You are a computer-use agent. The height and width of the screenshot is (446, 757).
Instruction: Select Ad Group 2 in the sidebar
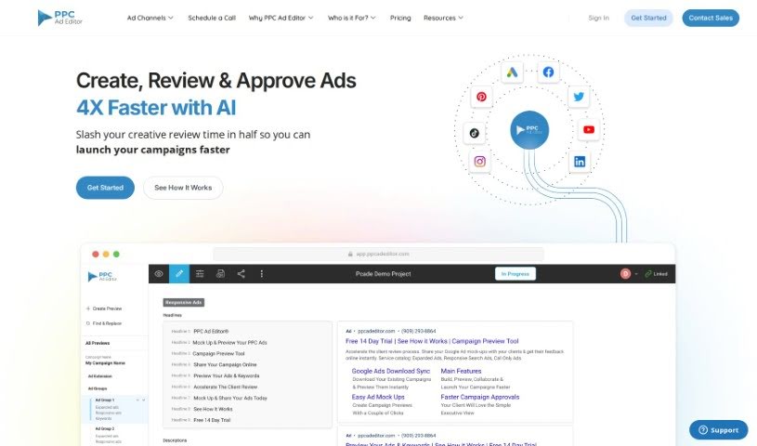104,428
